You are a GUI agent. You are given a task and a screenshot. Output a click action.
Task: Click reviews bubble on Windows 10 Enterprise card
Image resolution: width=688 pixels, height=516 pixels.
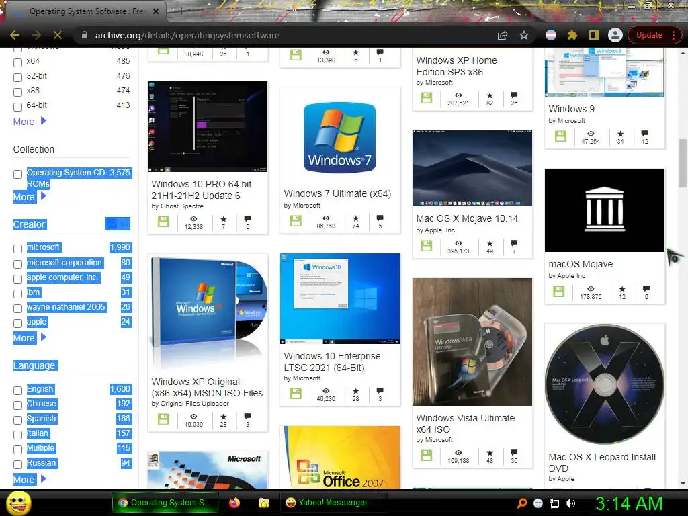pos(380,390)
